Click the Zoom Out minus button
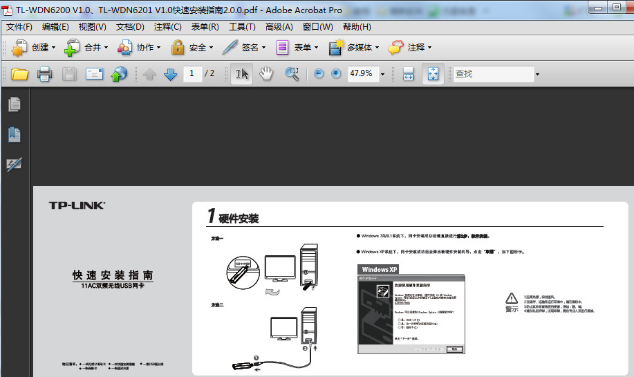Screen dimensions: 634x377 (319, 73)
